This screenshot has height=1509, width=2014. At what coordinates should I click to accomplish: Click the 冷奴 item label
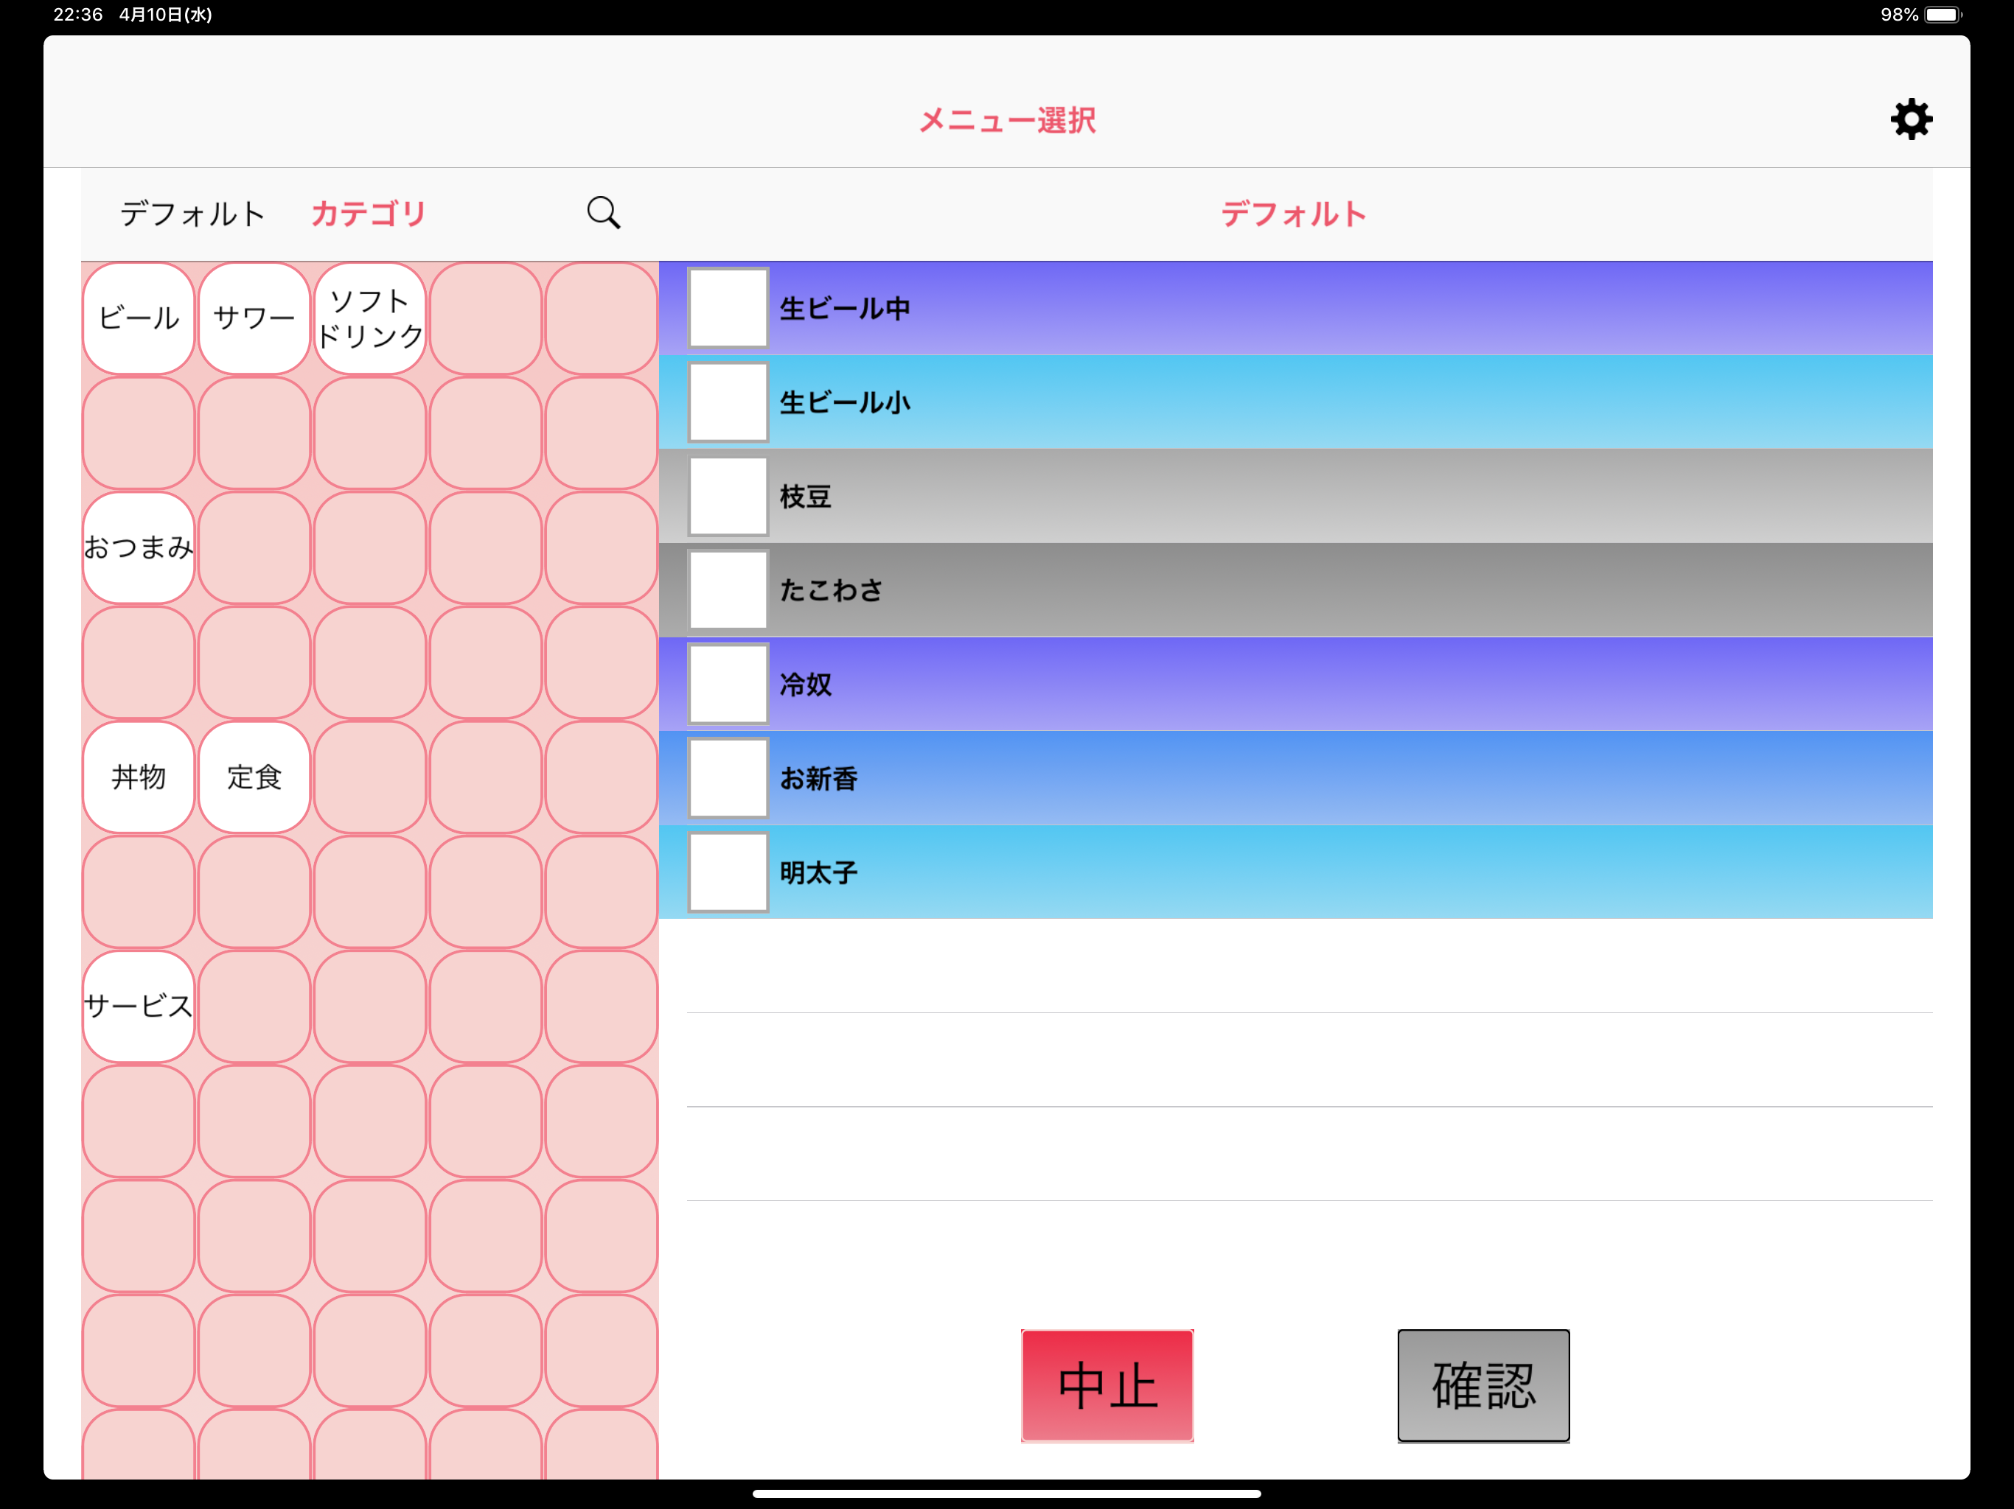click(x=805, y=684)
